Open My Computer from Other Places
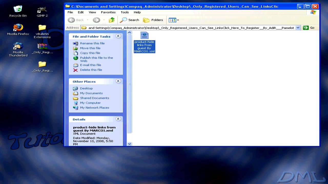The image size is (328, 184). point(90,103)
